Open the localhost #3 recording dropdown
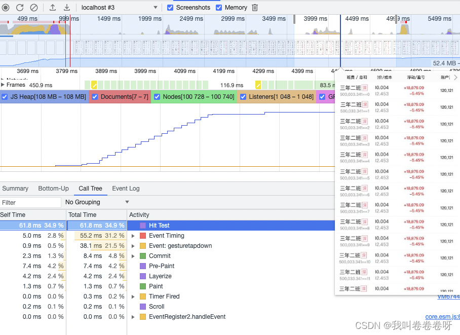460x335 pixels. pos(120,7)
